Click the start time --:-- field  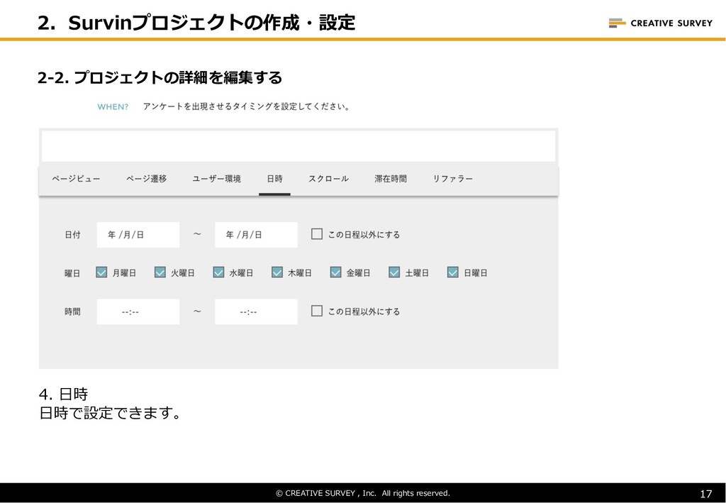(138, 311)
